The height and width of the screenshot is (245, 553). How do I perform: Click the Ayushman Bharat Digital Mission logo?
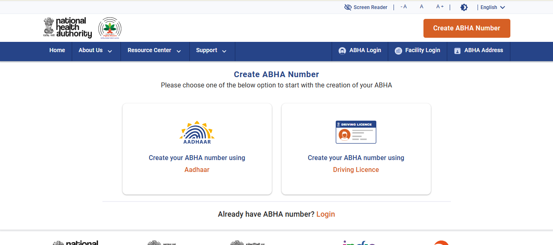(109, 27)
